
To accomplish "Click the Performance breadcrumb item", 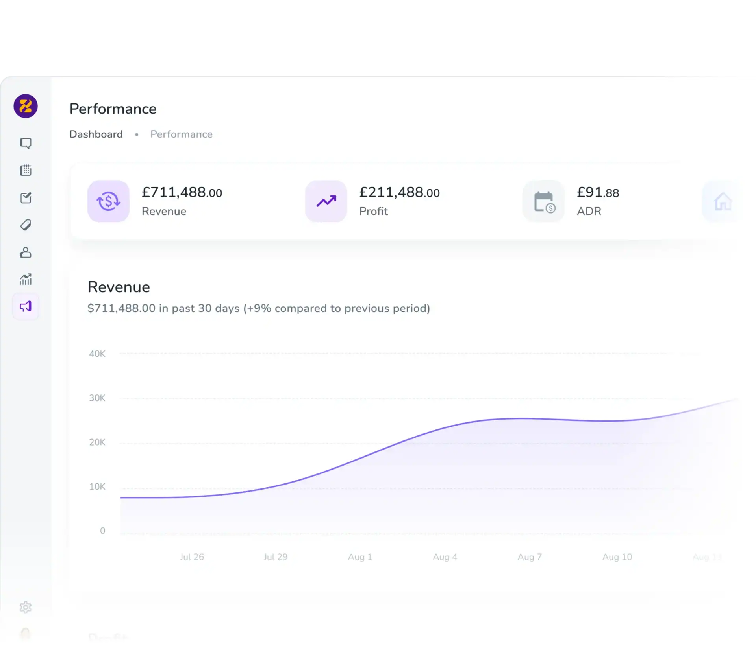I will tap(182, 134).
